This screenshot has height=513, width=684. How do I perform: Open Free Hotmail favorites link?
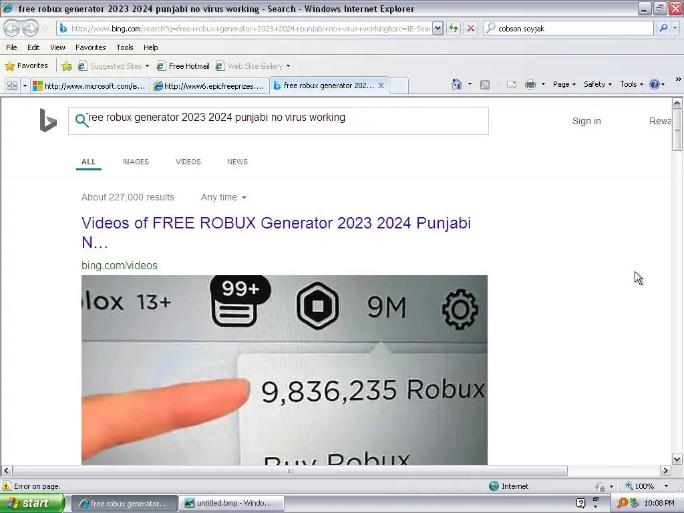click(x=183, y=66)
